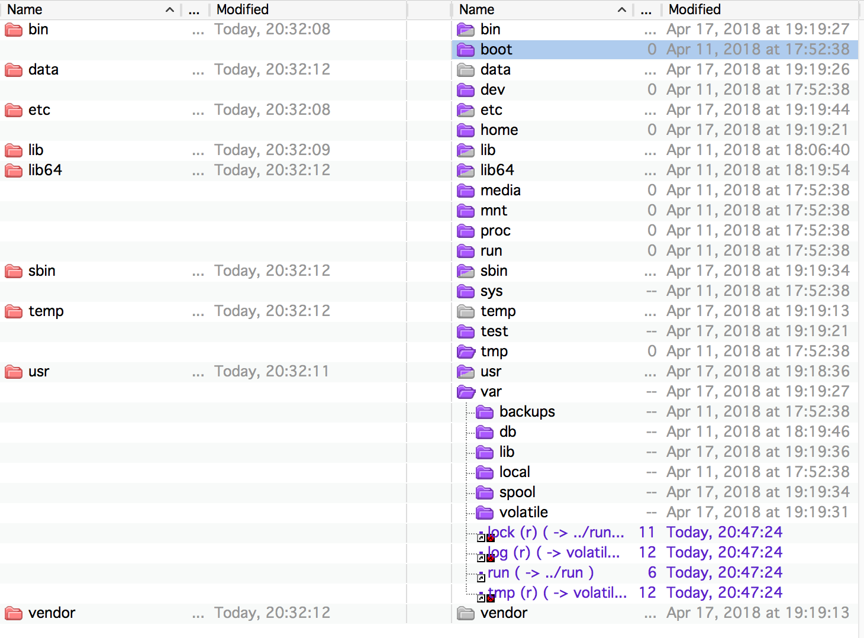The height and width of the screenshot is (638, 864).
Task: Click the red lib64 folder icon in left pane
Action: [x=14, y=170]
